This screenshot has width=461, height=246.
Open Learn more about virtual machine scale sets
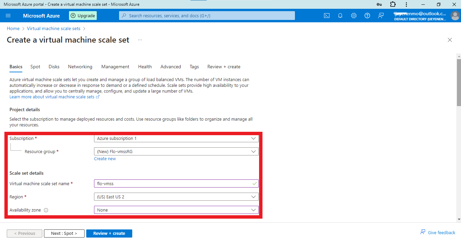click(54, 97)
